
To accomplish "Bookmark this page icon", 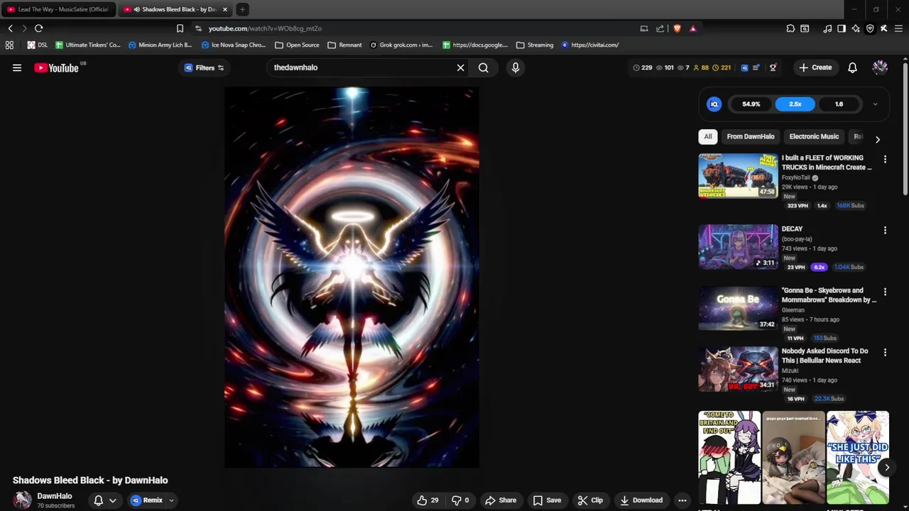I will (x=180, y=28).
